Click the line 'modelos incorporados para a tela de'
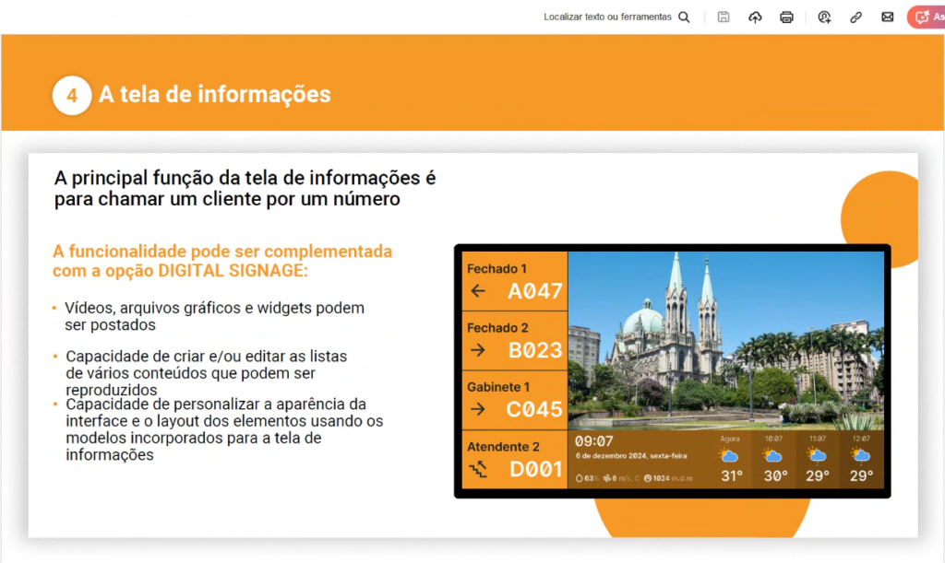 coord(194,438)
